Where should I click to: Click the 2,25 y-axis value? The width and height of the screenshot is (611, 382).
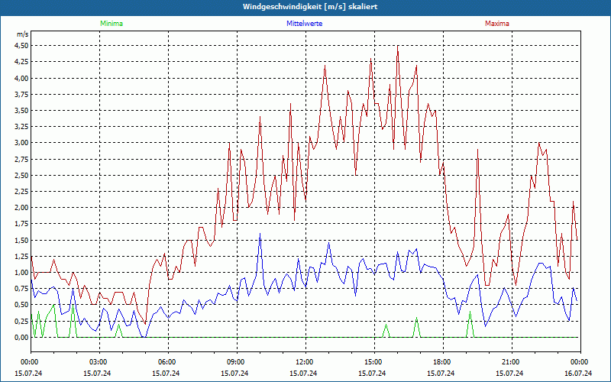pos(21,192)
